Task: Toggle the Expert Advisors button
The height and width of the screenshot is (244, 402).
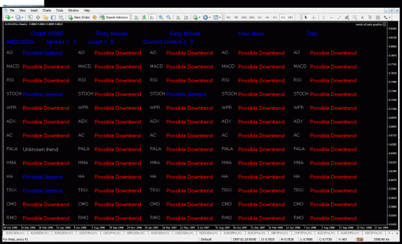Action: point(114,17)
